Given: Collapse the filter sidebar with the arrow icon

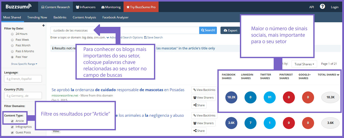Looking at the screenshot, I should click(43, 26).
